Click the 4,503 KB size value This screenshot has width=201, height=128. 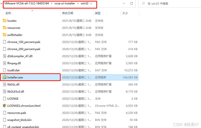coord(131,106)
